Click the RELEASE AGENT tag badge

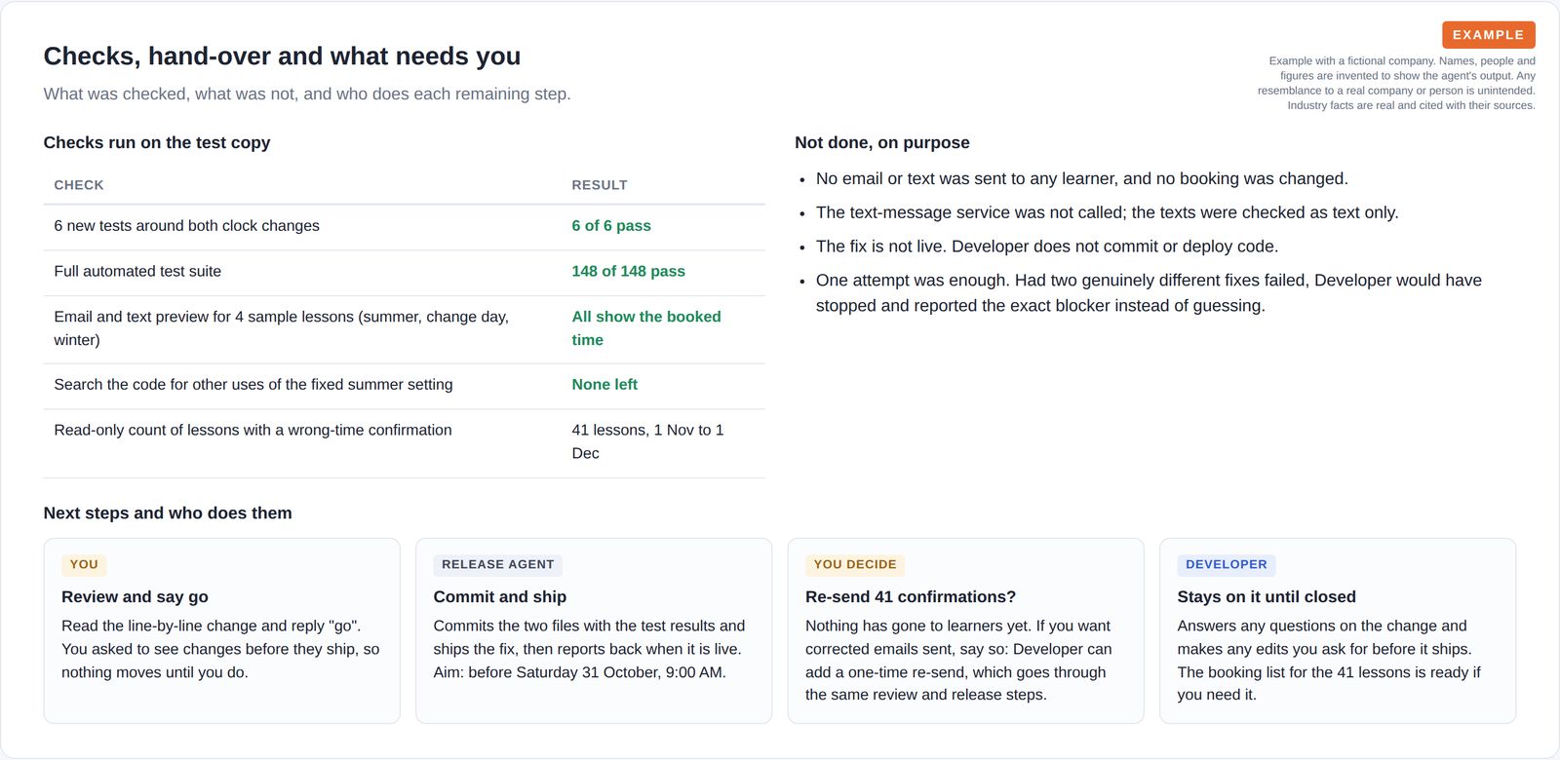497,565
